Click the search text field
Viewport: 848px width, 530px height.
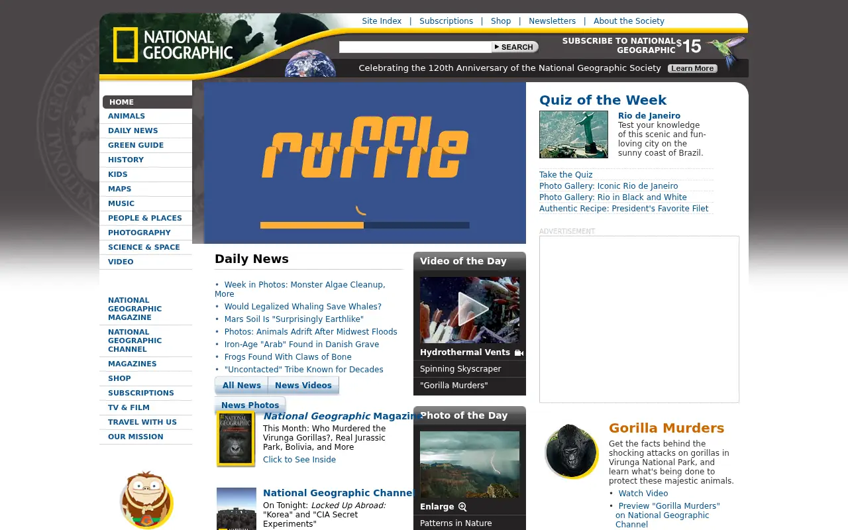point(415,47)
